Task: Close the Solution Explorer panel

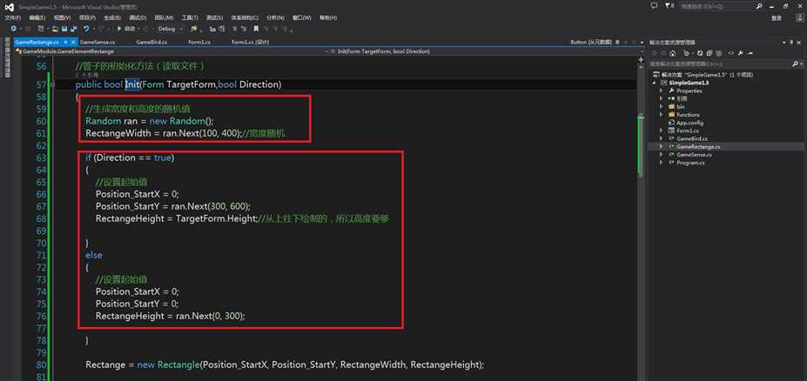Action: (x=799, y=42)
